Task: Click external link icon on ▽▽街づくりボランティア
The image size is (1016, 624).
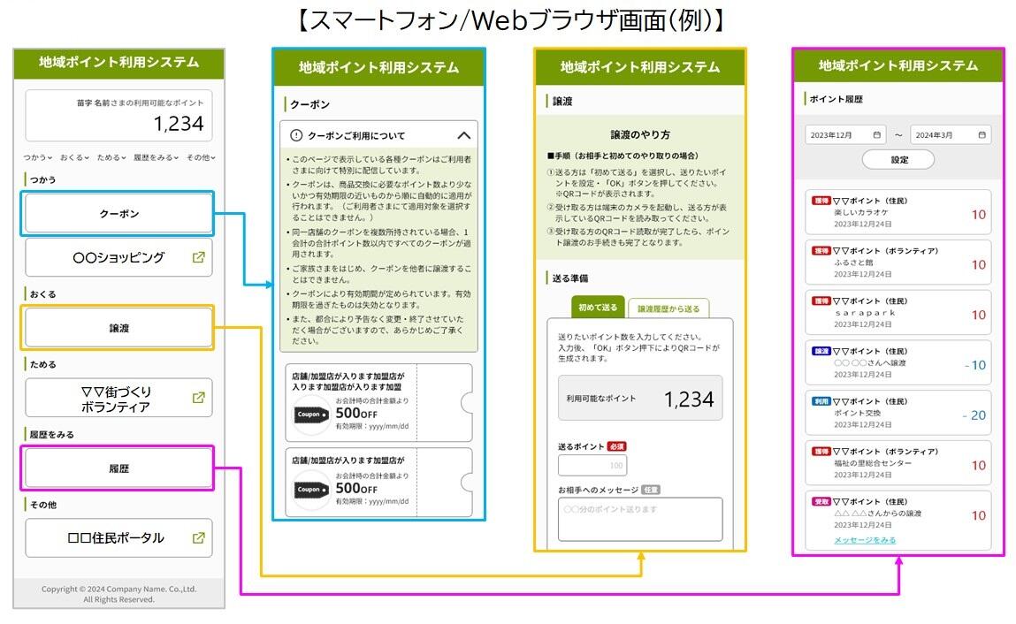Action: point(198,398)
